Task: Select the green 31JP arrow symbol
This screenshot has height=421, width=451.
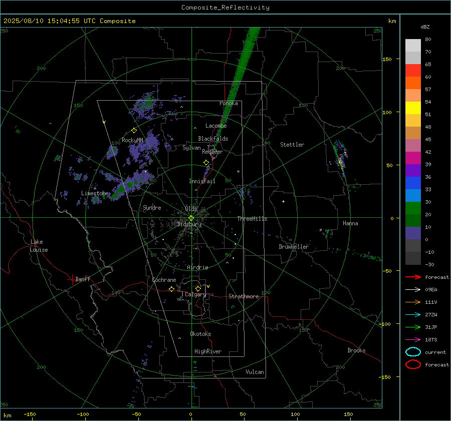Action: (413, 327)
